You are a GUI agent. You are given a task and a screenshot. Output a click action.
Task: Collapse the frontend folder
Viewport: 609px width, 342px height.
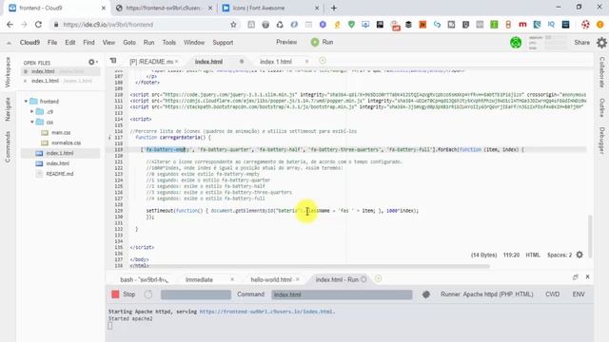pyautogui.click(x=26, y=102)
